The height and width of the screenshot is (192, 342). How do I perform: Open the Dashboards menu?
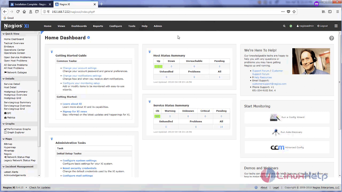[x=79, y=26]
